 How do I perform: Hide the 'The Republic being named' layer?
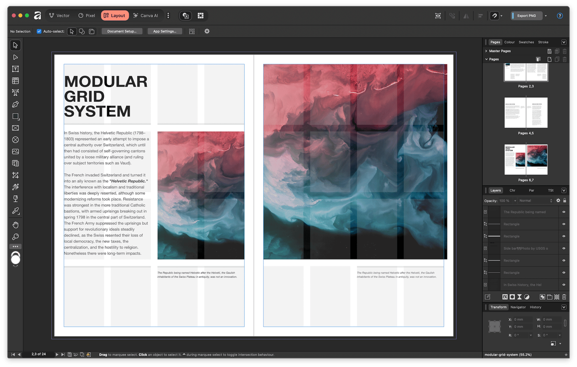coord(564,212)
